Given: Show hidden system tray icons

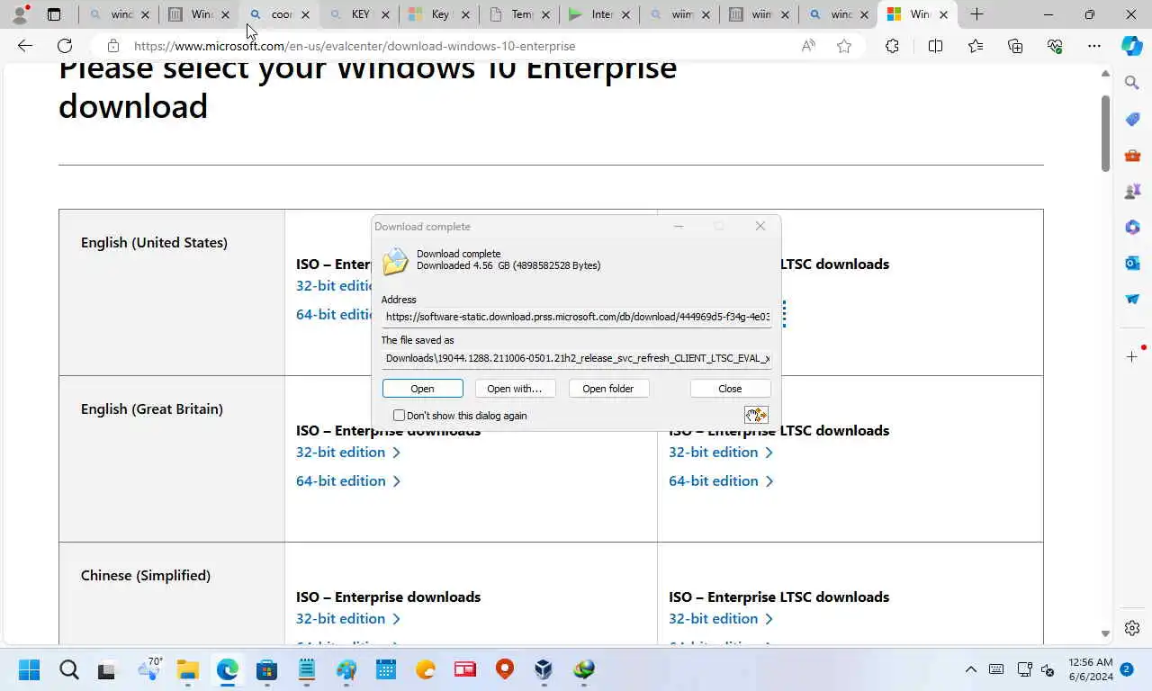Looking at the screenshot, I should [970, 669].
